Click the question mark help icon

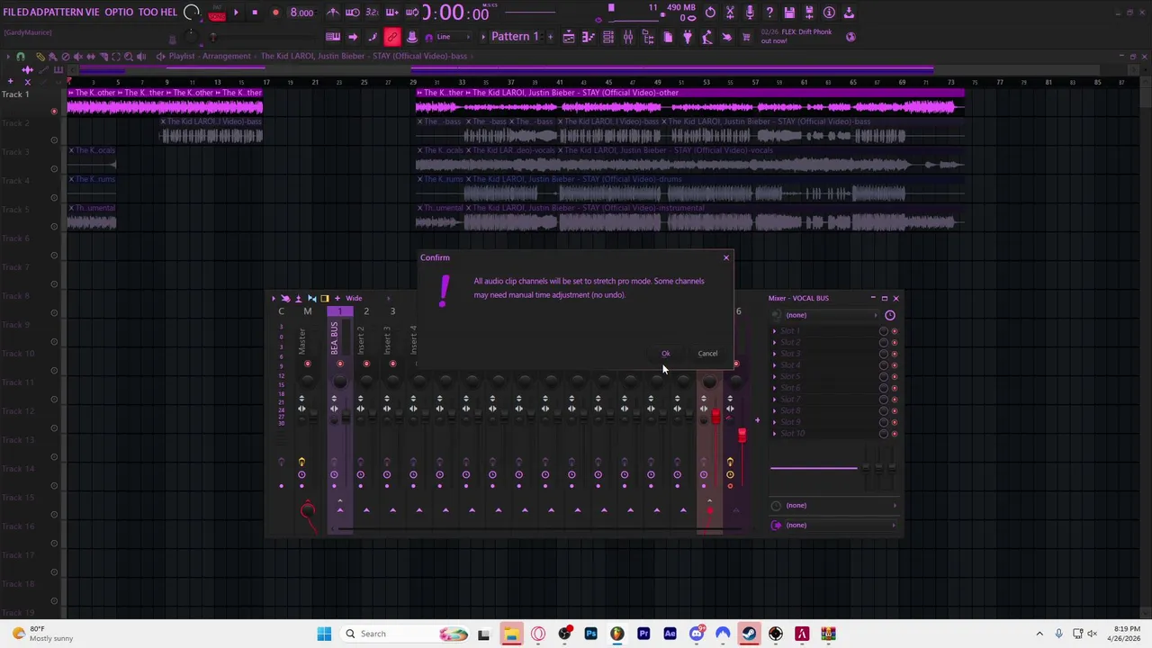(x=769, y=13)
